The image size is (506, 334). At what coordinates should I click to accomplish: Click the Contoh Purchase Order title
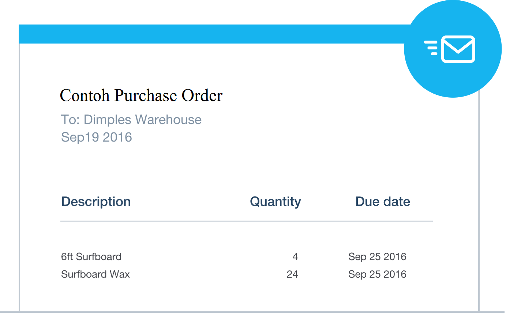[x=141, y=95]
